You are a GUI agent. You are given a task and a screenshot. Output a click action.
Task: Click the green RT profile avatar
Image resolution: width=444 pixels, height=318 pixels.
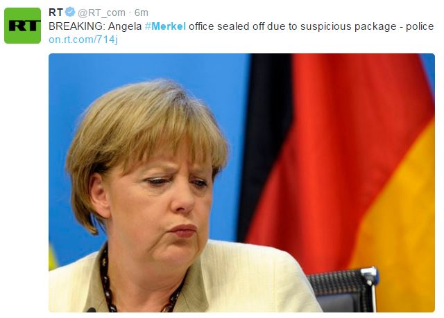pyautogui.click(x=22, y=26)
